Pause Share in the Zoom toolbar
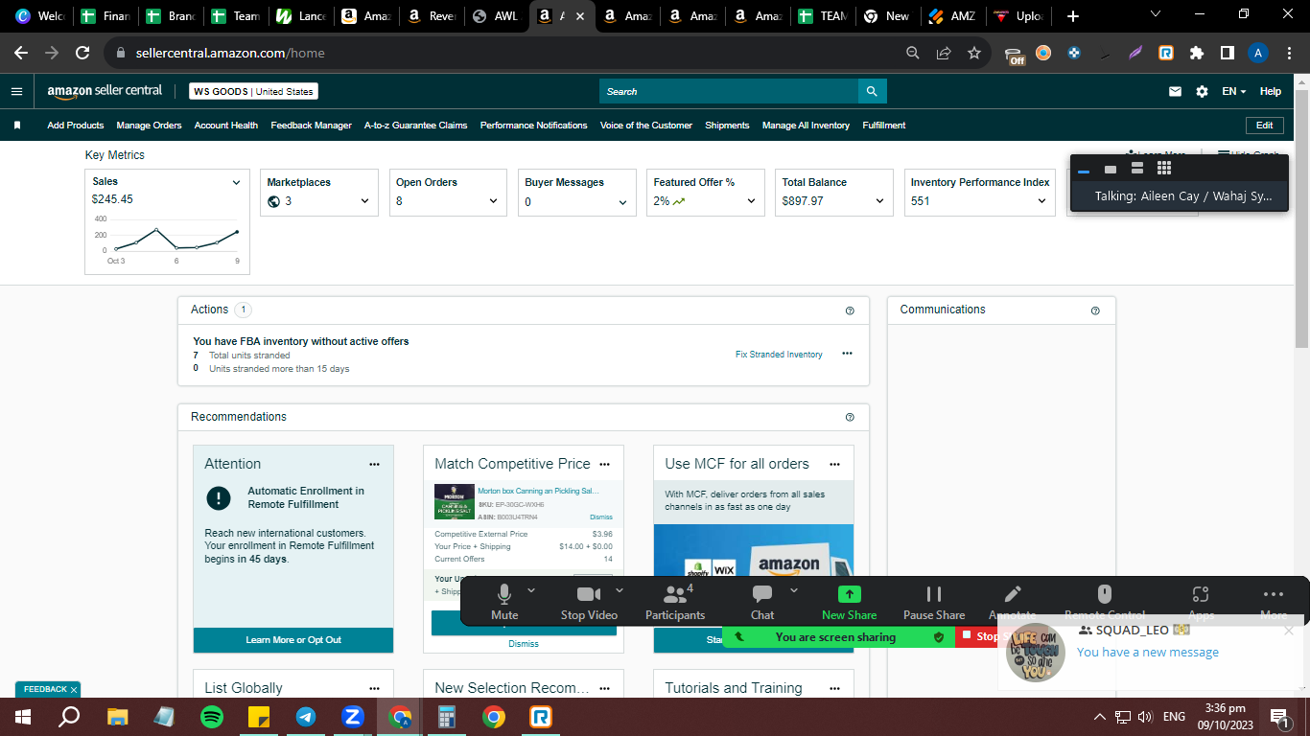Screen dimensions: 1310x736 (x=934, y=602)
